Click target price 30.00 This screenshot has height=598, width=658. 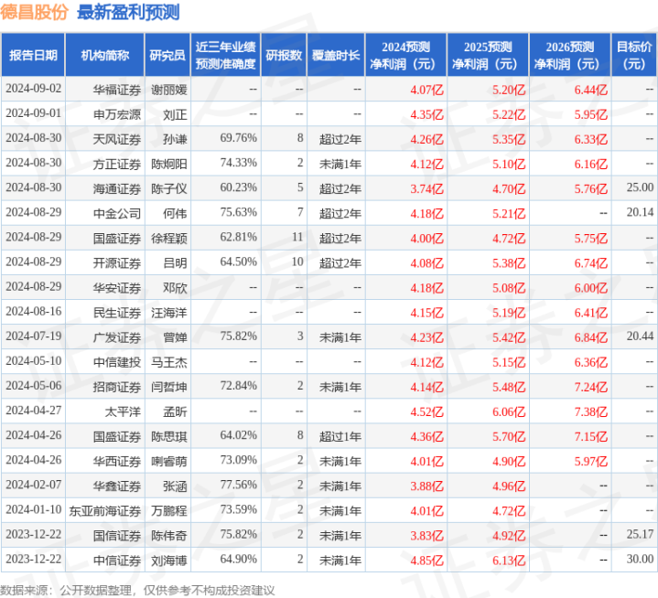click(x=640, y=559)
